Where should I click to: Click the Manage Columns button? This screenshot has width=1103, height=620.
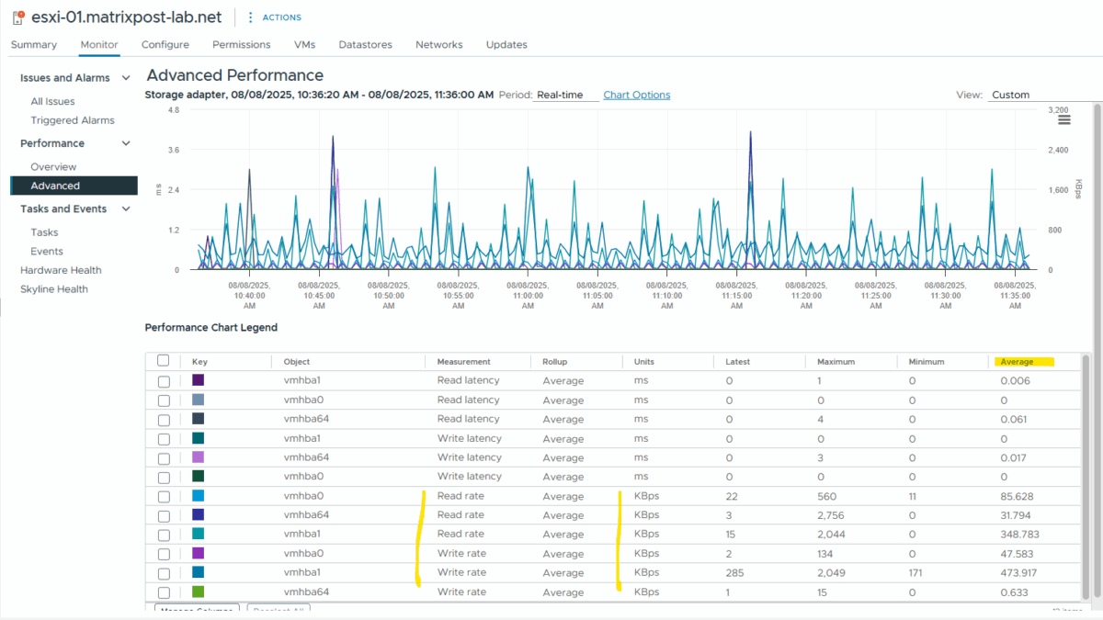pyautogui.click(x=194, y=608)
